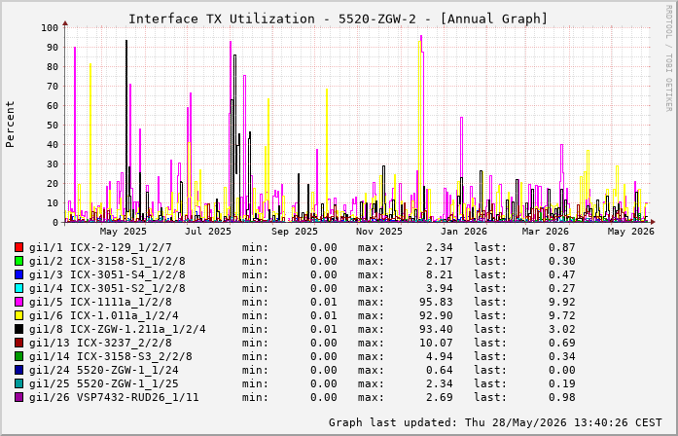This screenshot has width=678, height=436.
Task: Click the Graph last updated timestamp text
Action: tap(495, 422)
